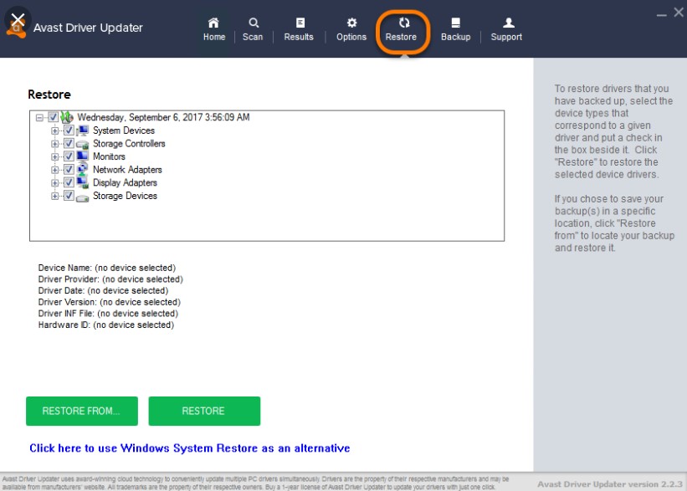Click the backup date entry icon
687x491 pixels.
click(67, 117)
